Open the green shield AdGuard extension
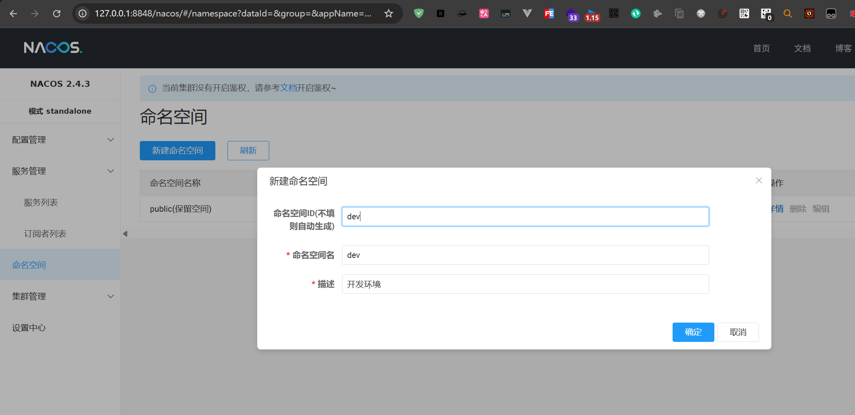Viewport: 855px width, 415px height. tap(419, 14)
